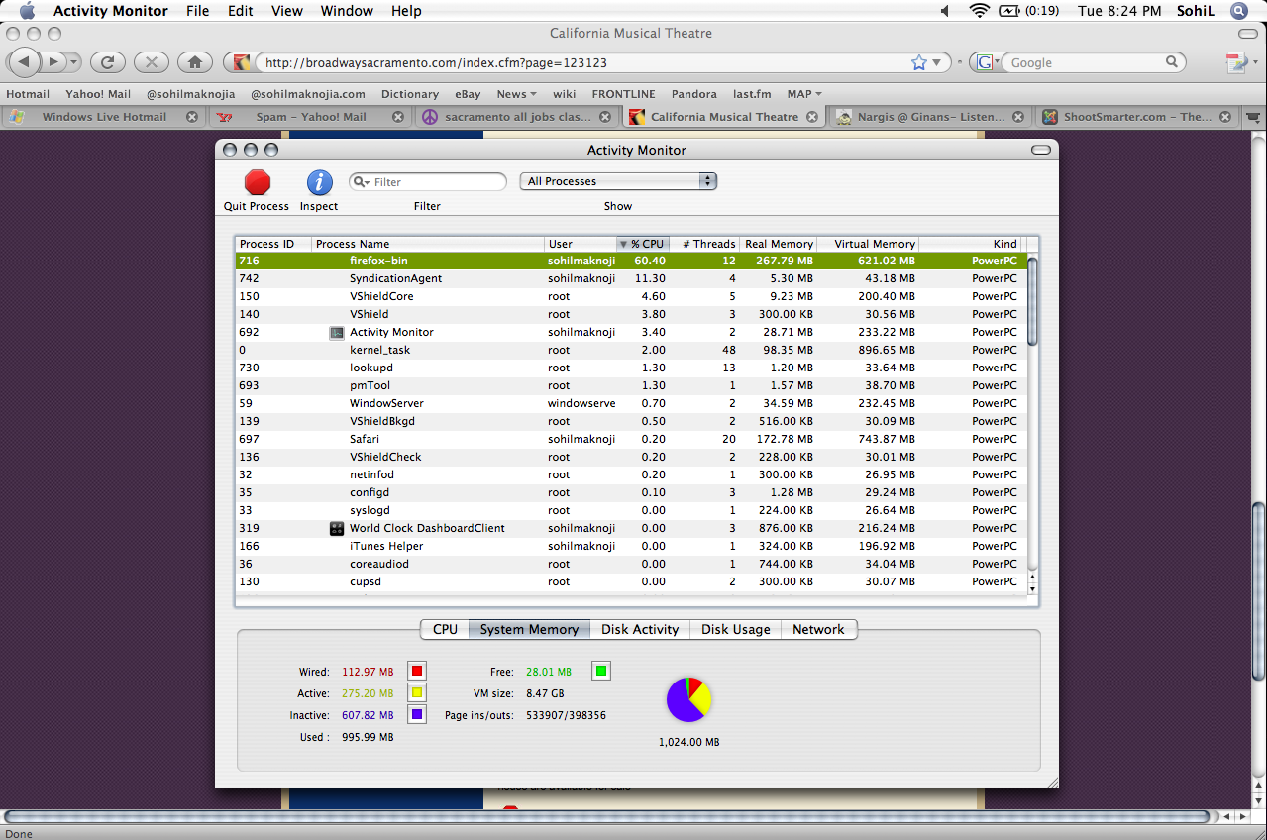This screenshot has width=1267, height=840.
Task: Sort by Virtual Memory column
Action: click(868, 244)
